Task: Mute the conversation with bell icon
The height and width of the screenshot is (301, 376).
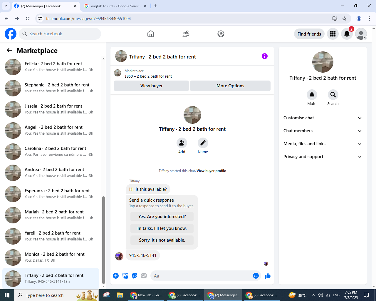Action: (312, 95)
